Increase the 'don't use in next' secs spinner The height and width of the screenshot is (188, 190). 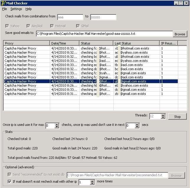[x=137, y=124]
